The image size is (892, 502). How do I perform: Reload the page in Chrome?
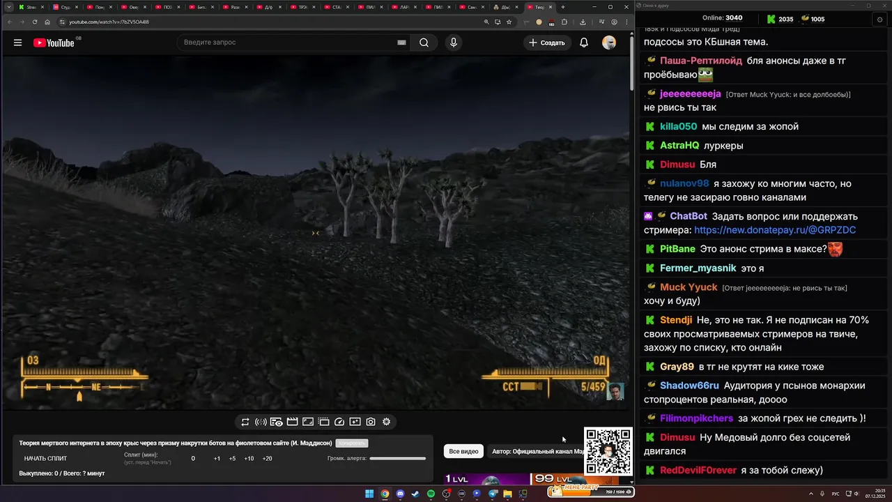(x=35, y=22)
